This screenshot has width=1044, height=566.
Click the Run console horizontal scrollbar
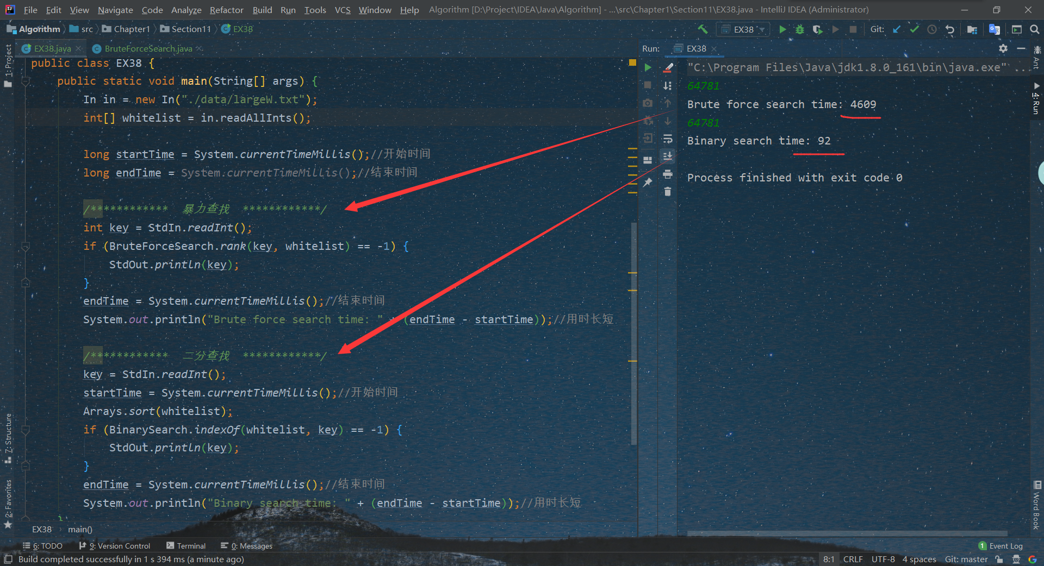[847, 533]
